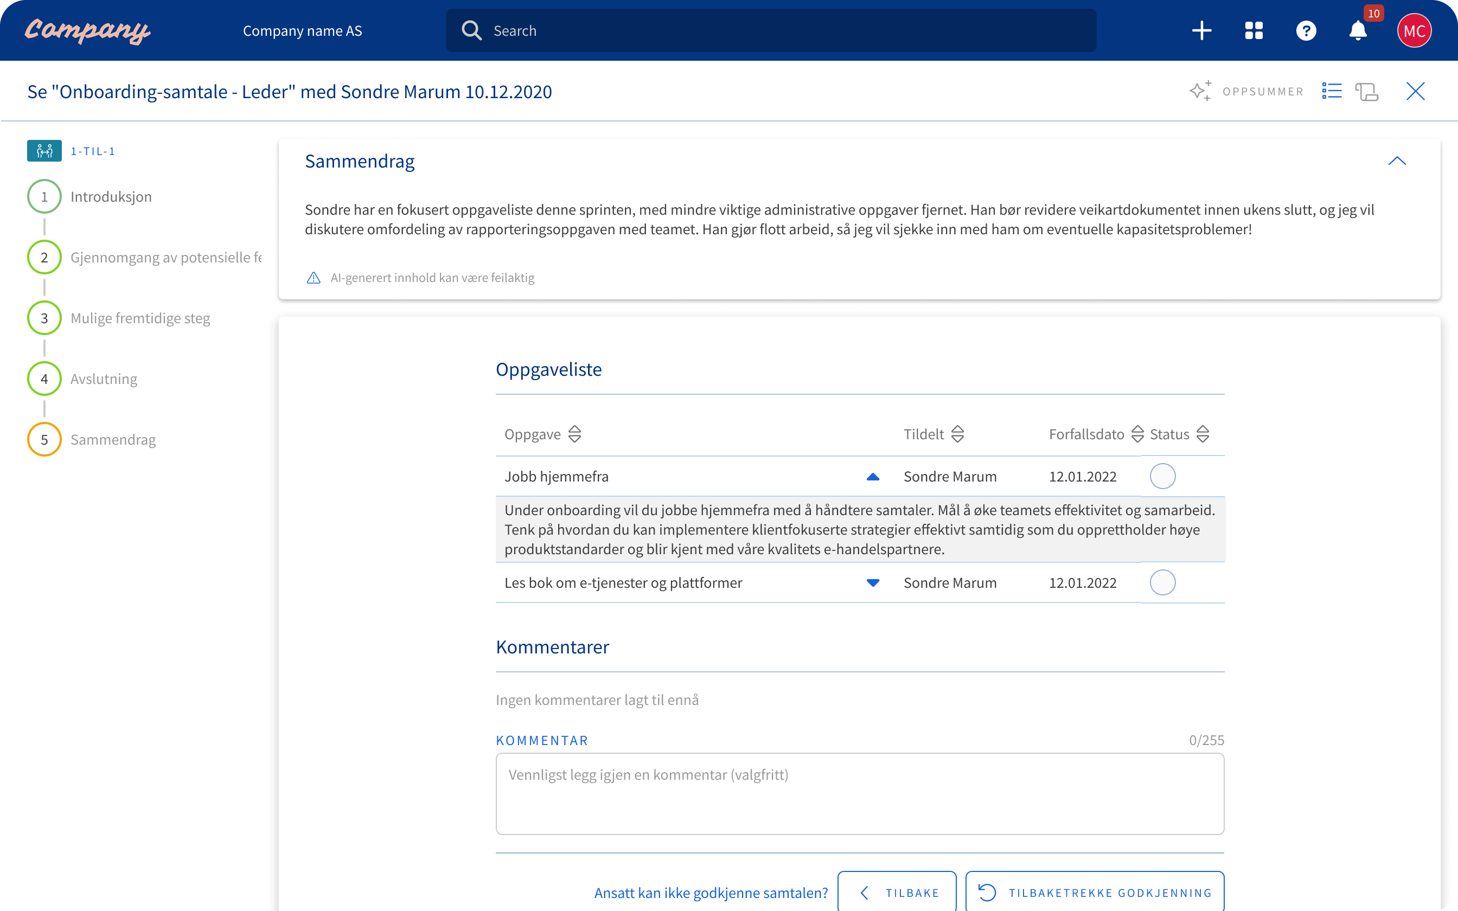Click TILBAKETREKKE GODKJENNING button
This screenshot has width=1458, height=911.
[1095, 893]
